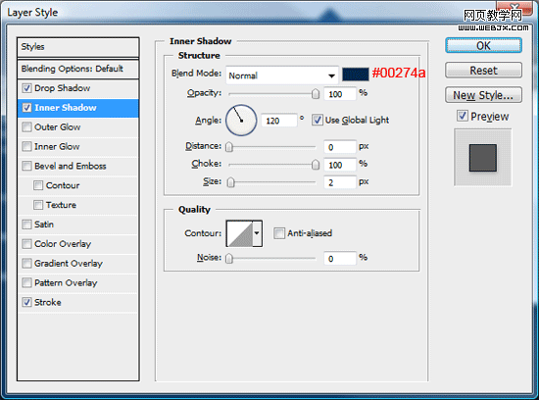Enable the Inner Glow checkbox
The width and height of the screenshot is (539, 400).
tap(26, 146)
